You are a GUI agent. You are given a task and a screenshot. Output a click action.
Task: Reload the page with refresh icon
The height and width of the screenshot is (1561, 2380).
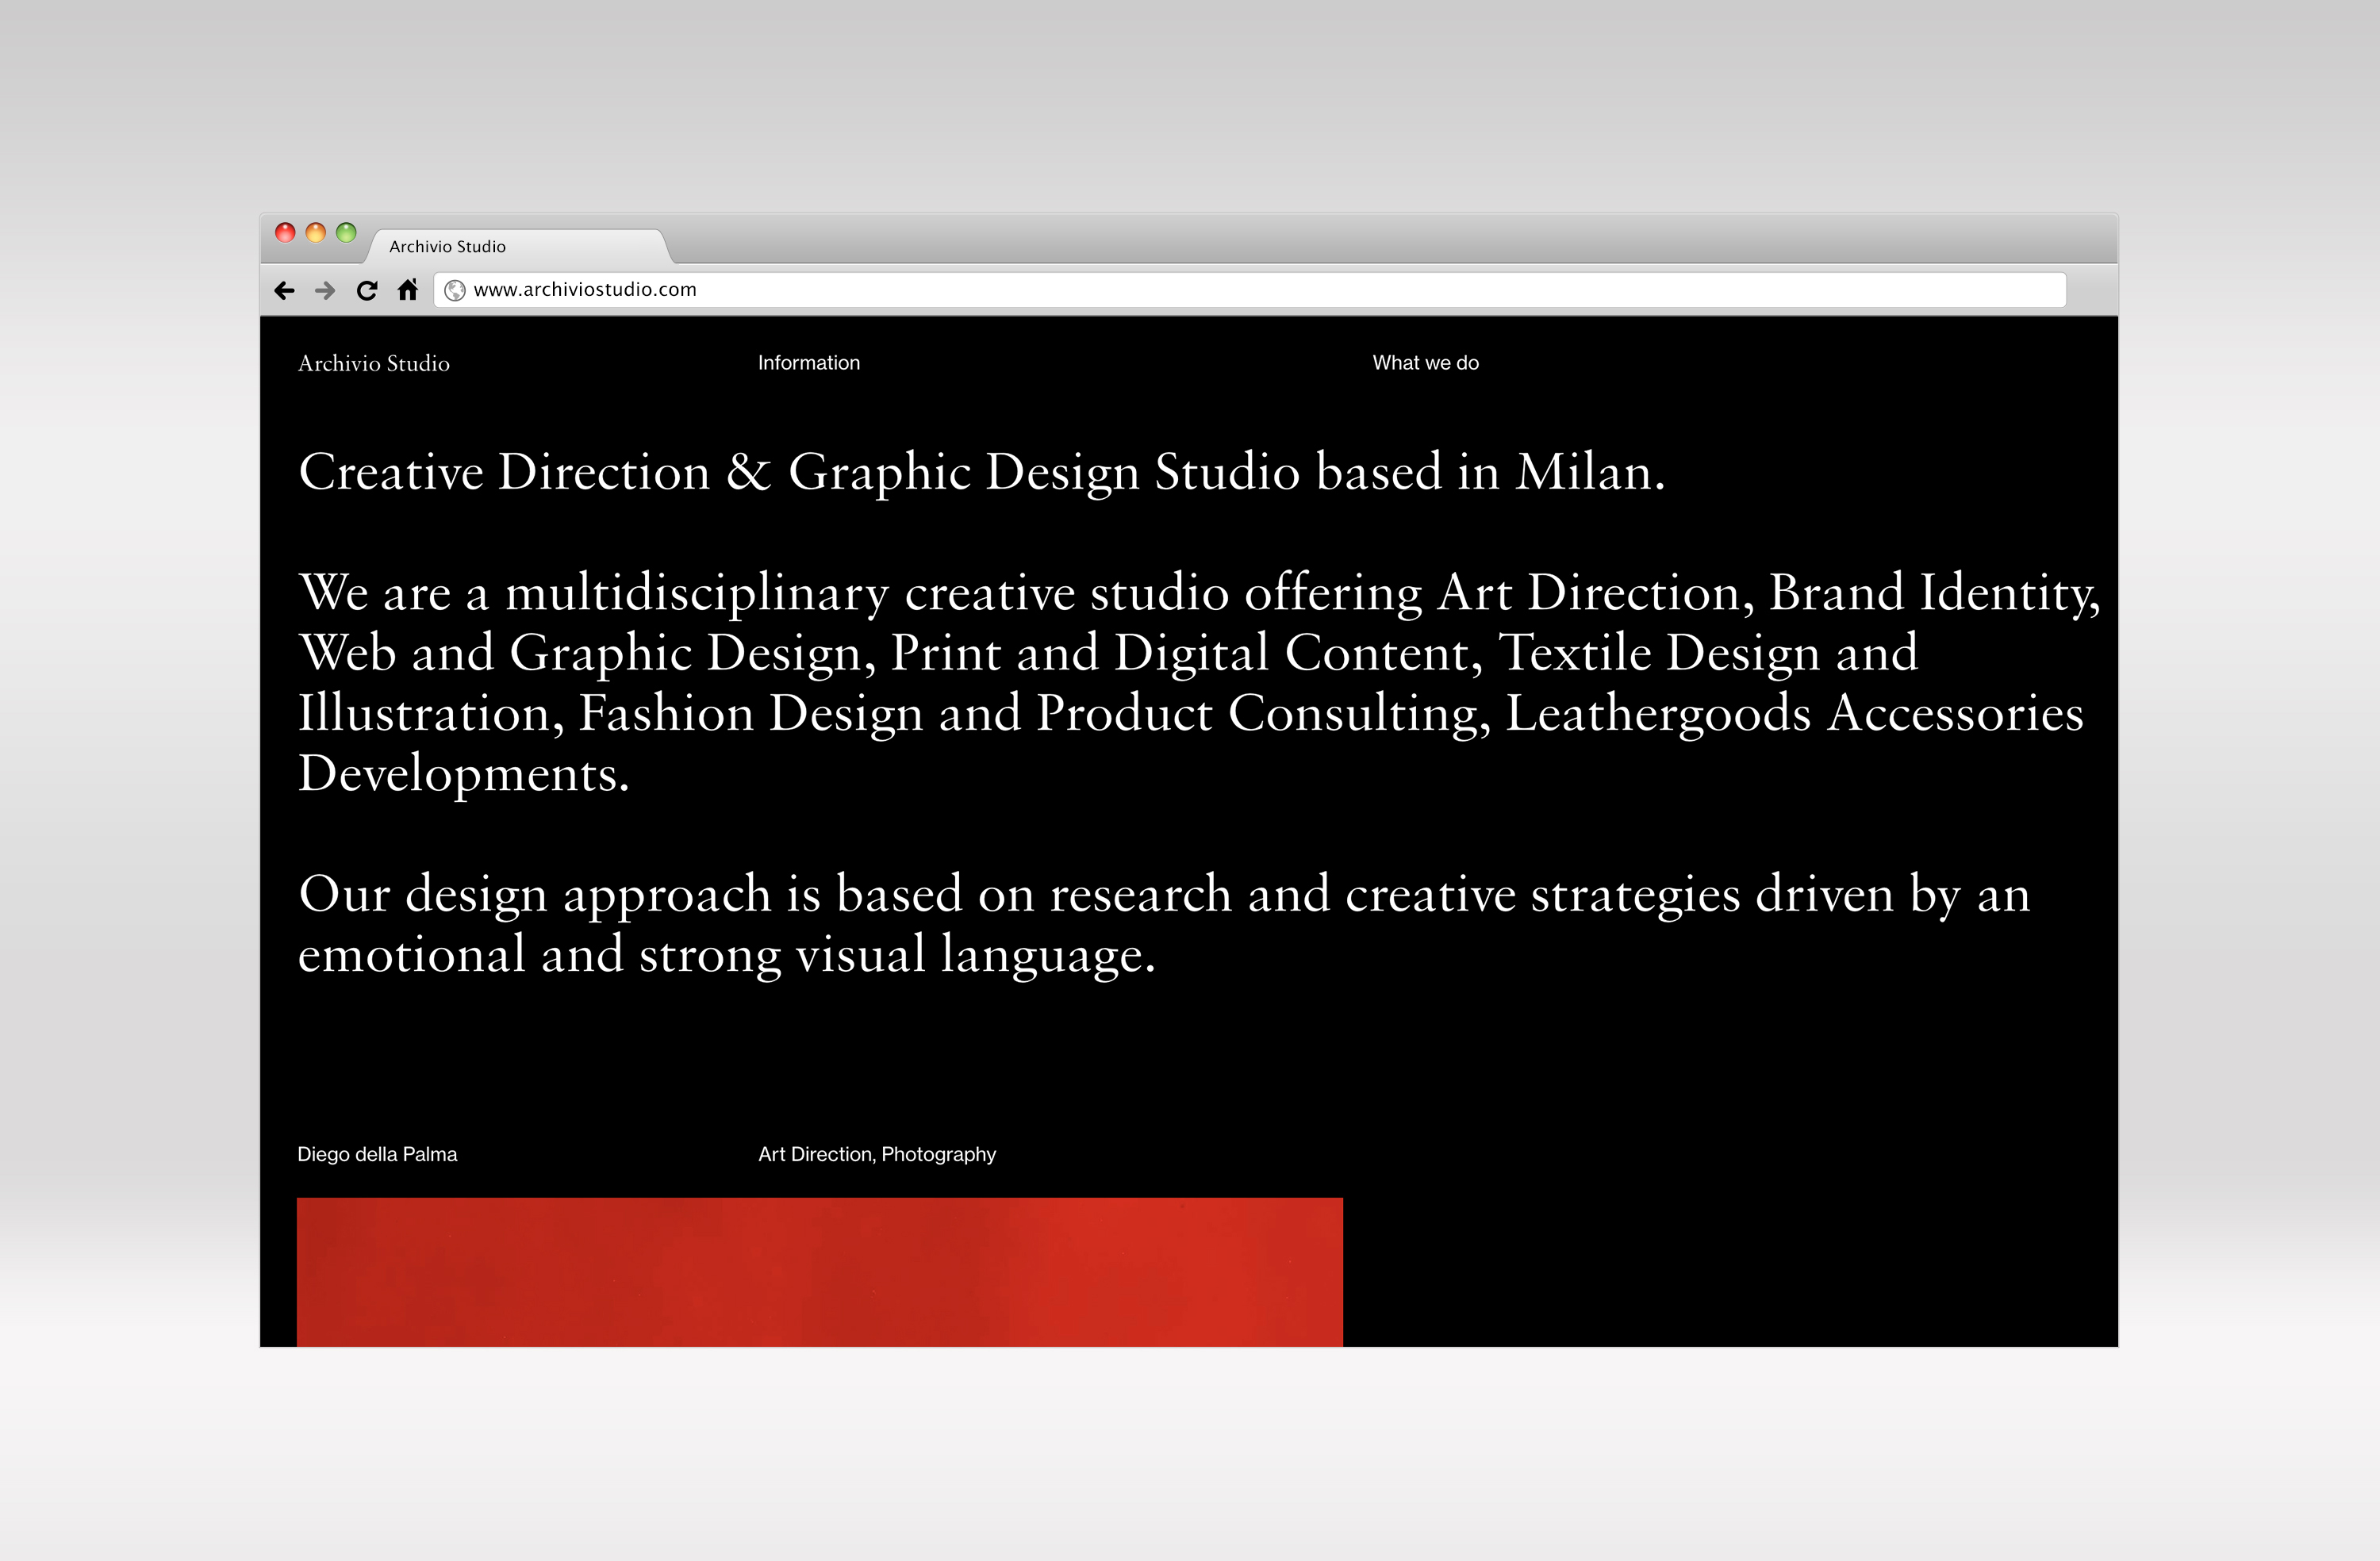(367, 290)
